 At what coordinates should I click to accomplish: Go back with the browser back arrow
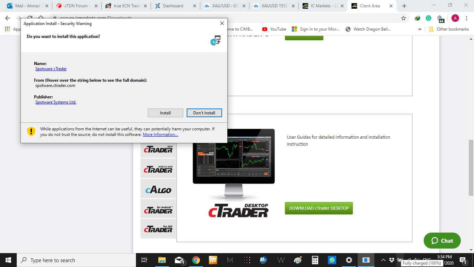pyautogui.click(x=8, y=18)
